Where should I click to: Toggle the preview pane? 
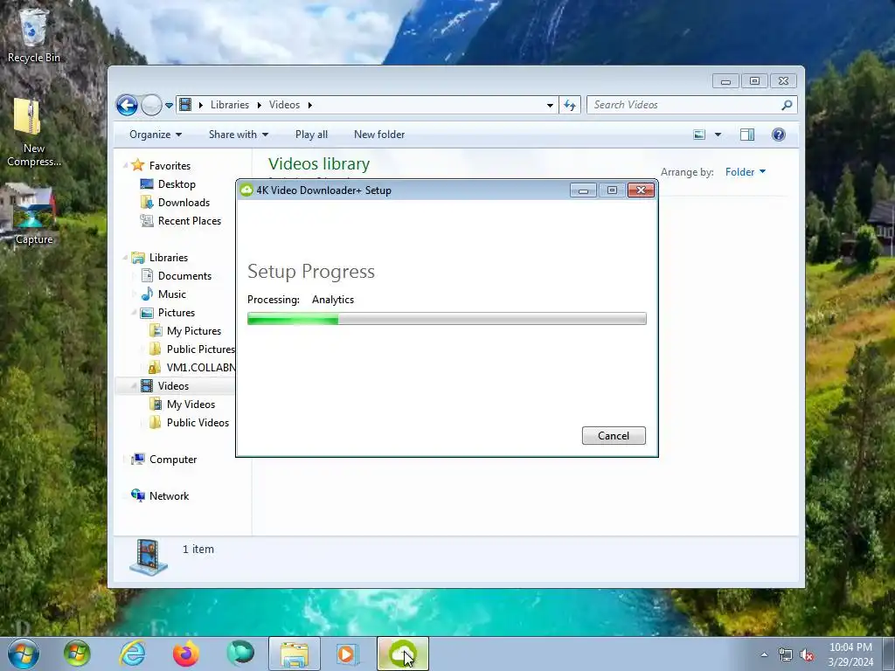(747, 135)
